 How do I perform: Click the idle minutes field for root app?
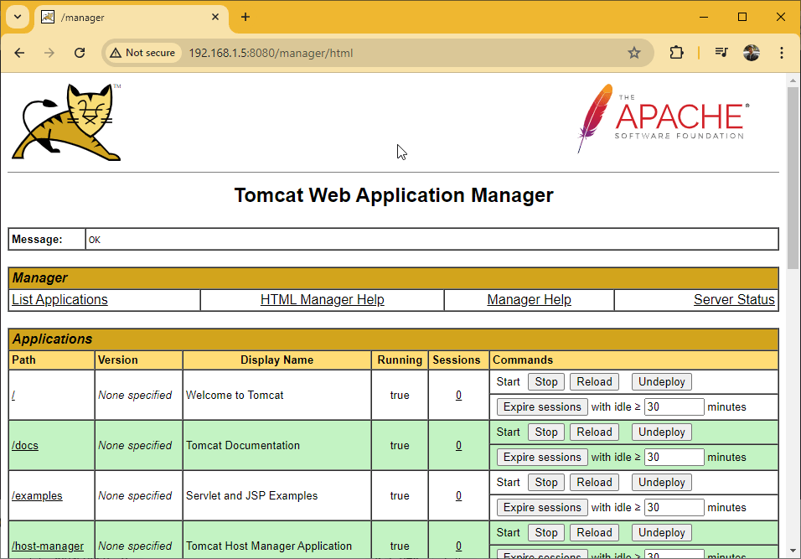[x=674, y=406]
